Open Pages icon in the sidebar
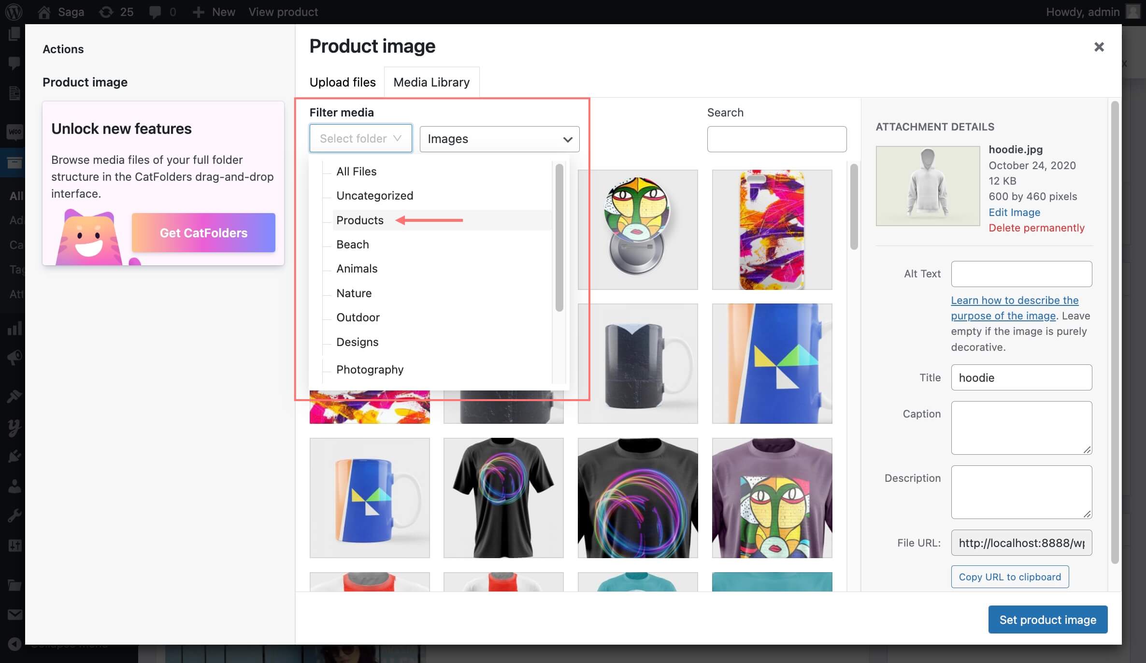The width and height of the screenshot is (1146, 663). click(x=14, y=34)
